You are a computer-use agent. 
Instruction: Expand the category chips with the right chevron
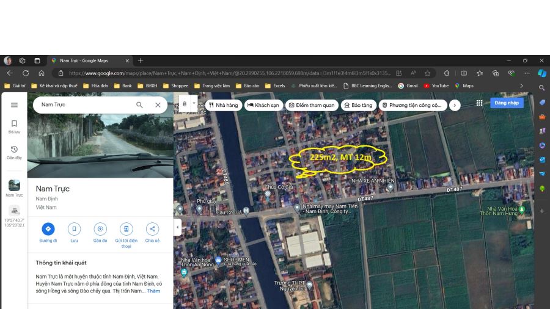point(454,105)
